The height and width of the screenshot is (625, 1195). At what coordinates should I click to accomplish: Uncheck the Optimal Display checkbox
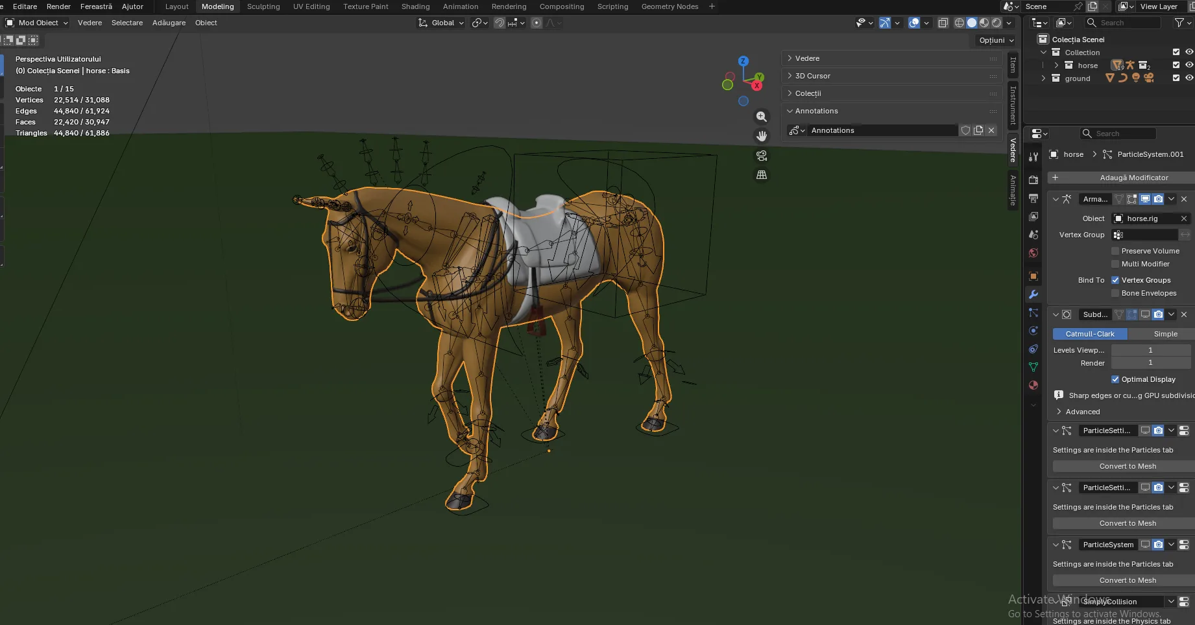1115,379
